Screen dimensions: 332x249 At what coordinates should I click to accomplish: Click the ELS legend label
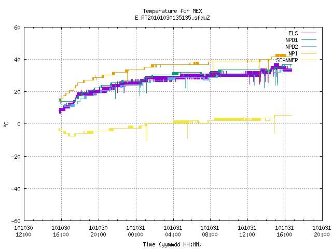(293, 33)
